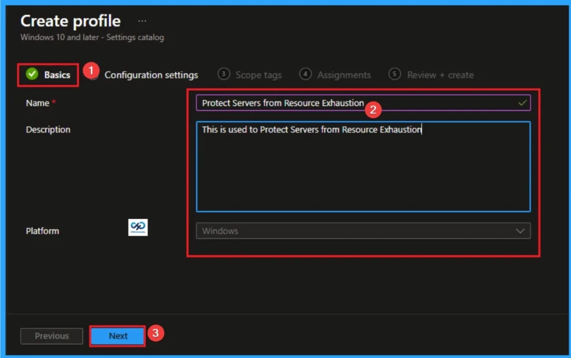Open the Assignments step
This screenshot has width=571, height=358.
(343, 74)
